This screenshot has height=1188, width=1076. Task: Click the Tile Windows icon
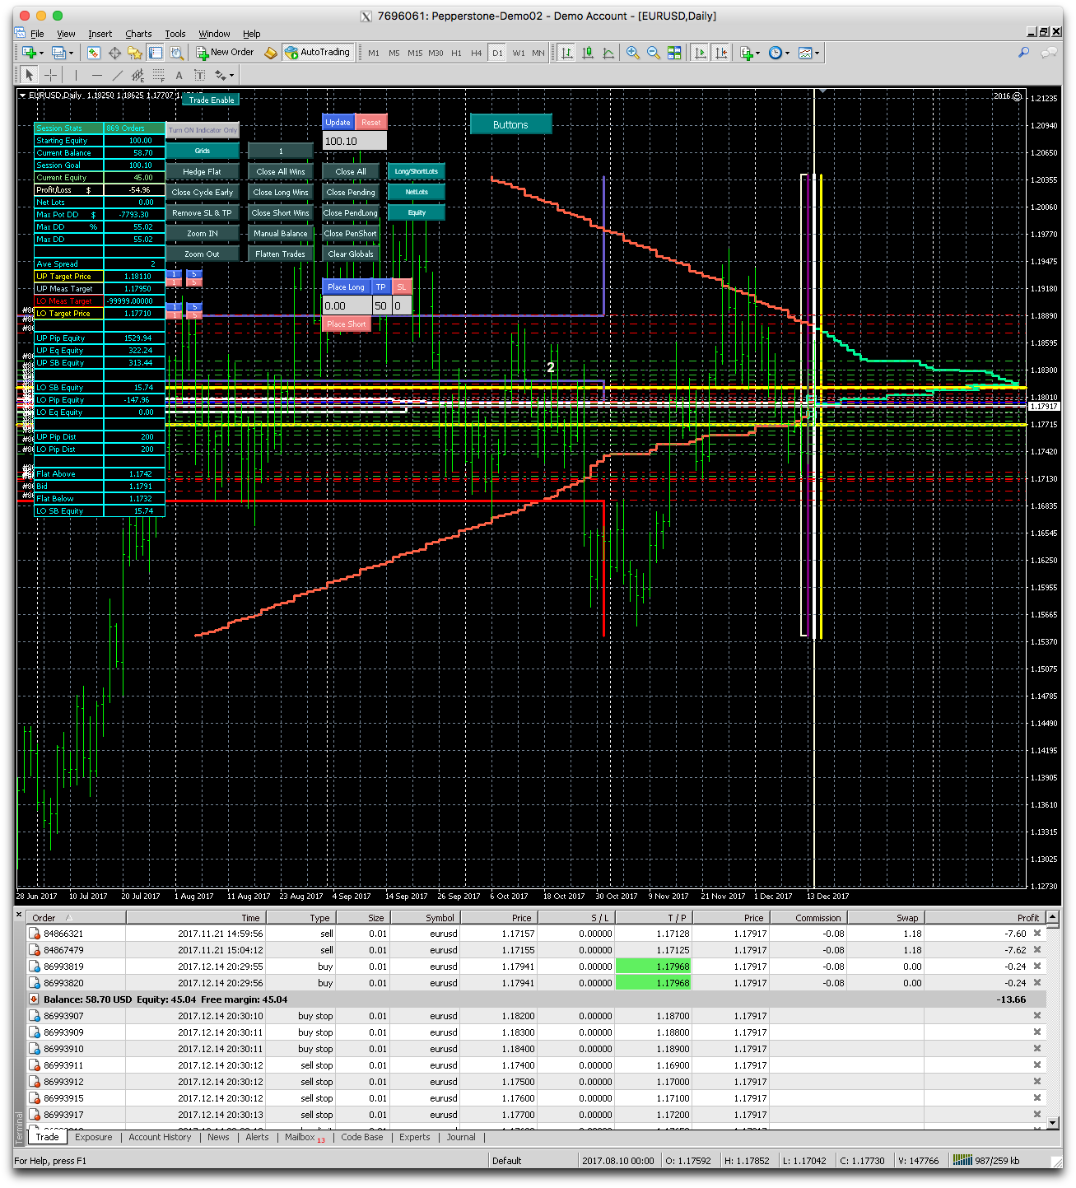(674, 53)
